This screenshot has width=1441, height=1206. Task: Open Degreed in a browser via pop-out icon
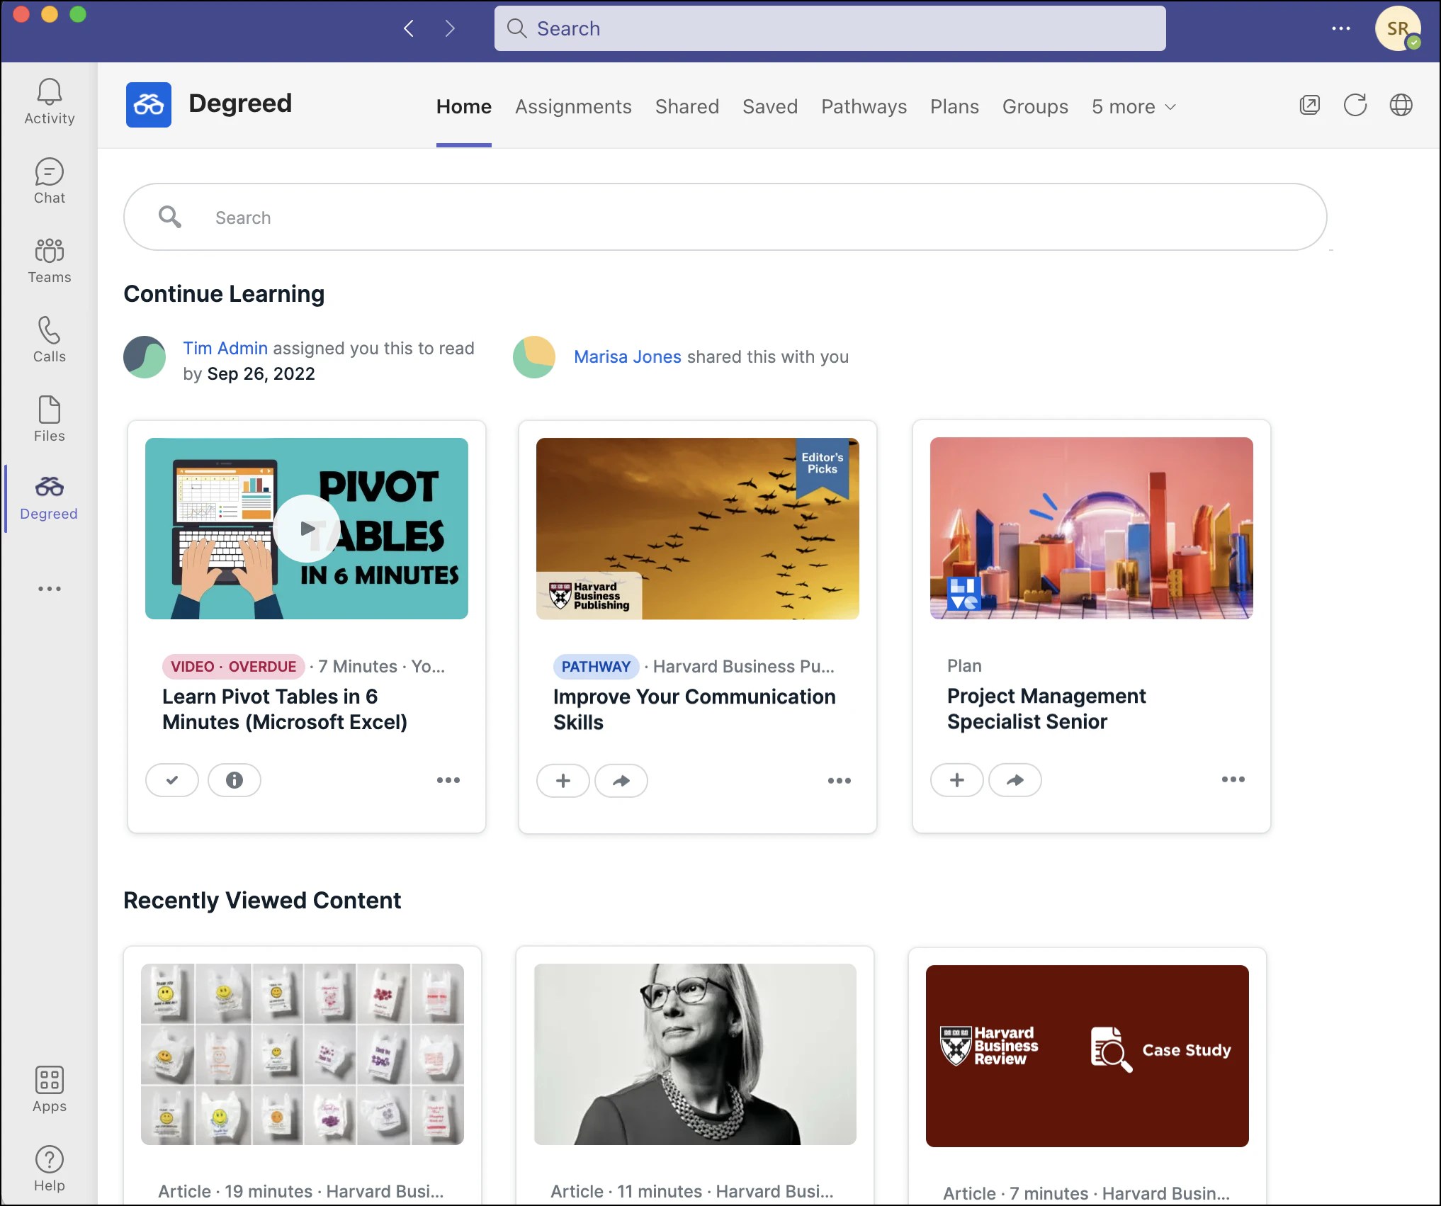[x=1310, y=104]
